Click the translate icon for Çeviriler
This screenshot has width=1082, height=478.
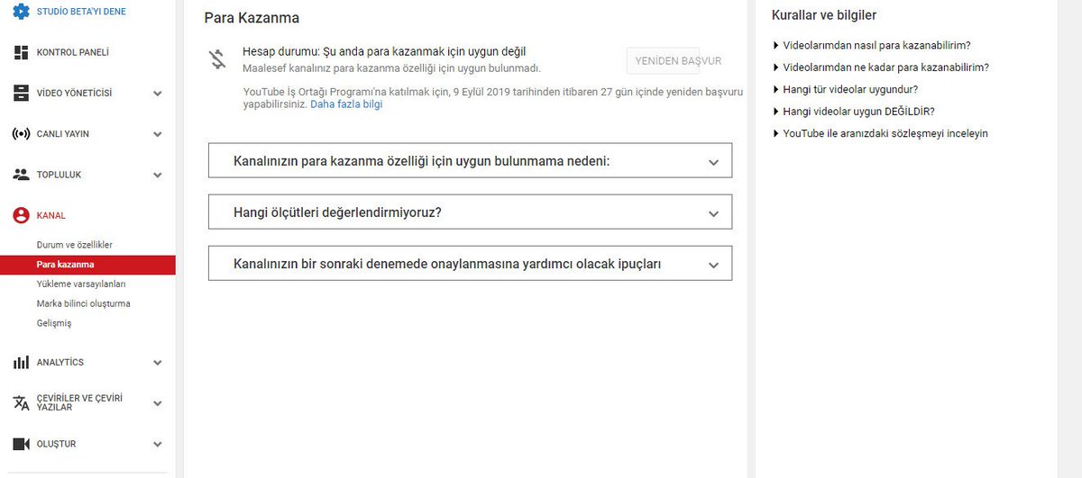pyautogui.click(x=21, y=402)
